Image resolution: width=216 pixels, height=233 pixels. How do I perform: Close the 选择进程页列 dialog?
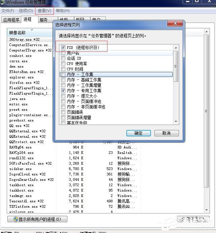point(175,23)
